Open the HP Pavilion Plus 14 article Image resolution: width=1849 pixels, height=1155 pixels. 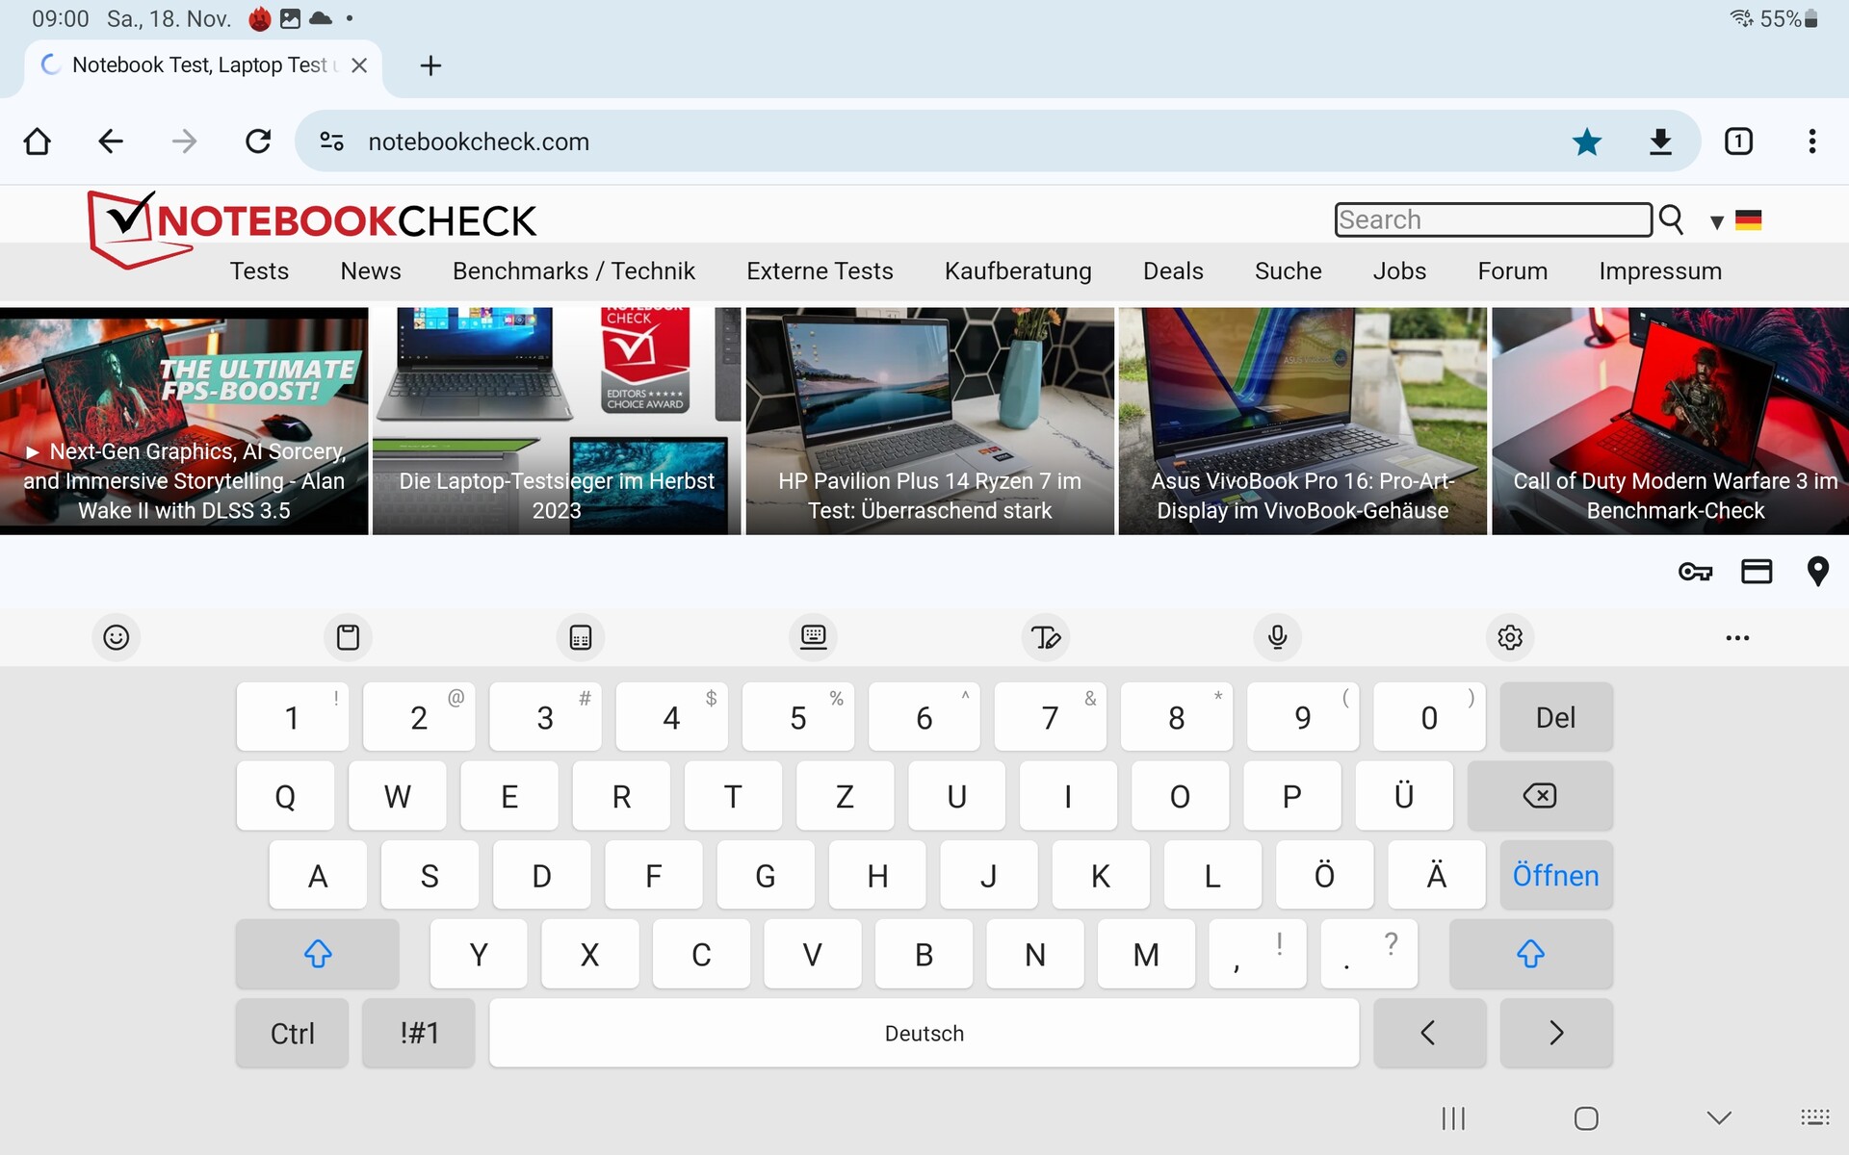point(929,422)
